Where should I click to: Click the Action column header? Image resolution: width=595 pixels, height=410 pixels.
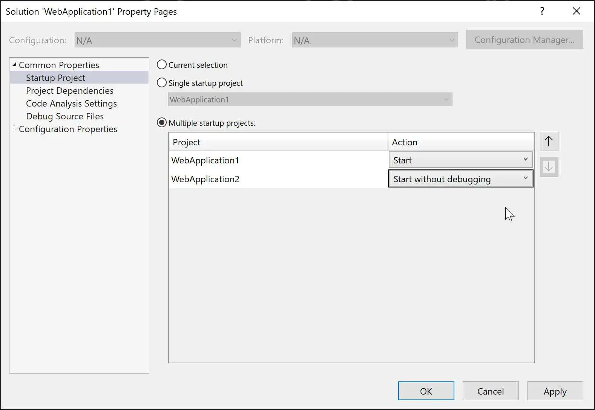coord(461,142)
